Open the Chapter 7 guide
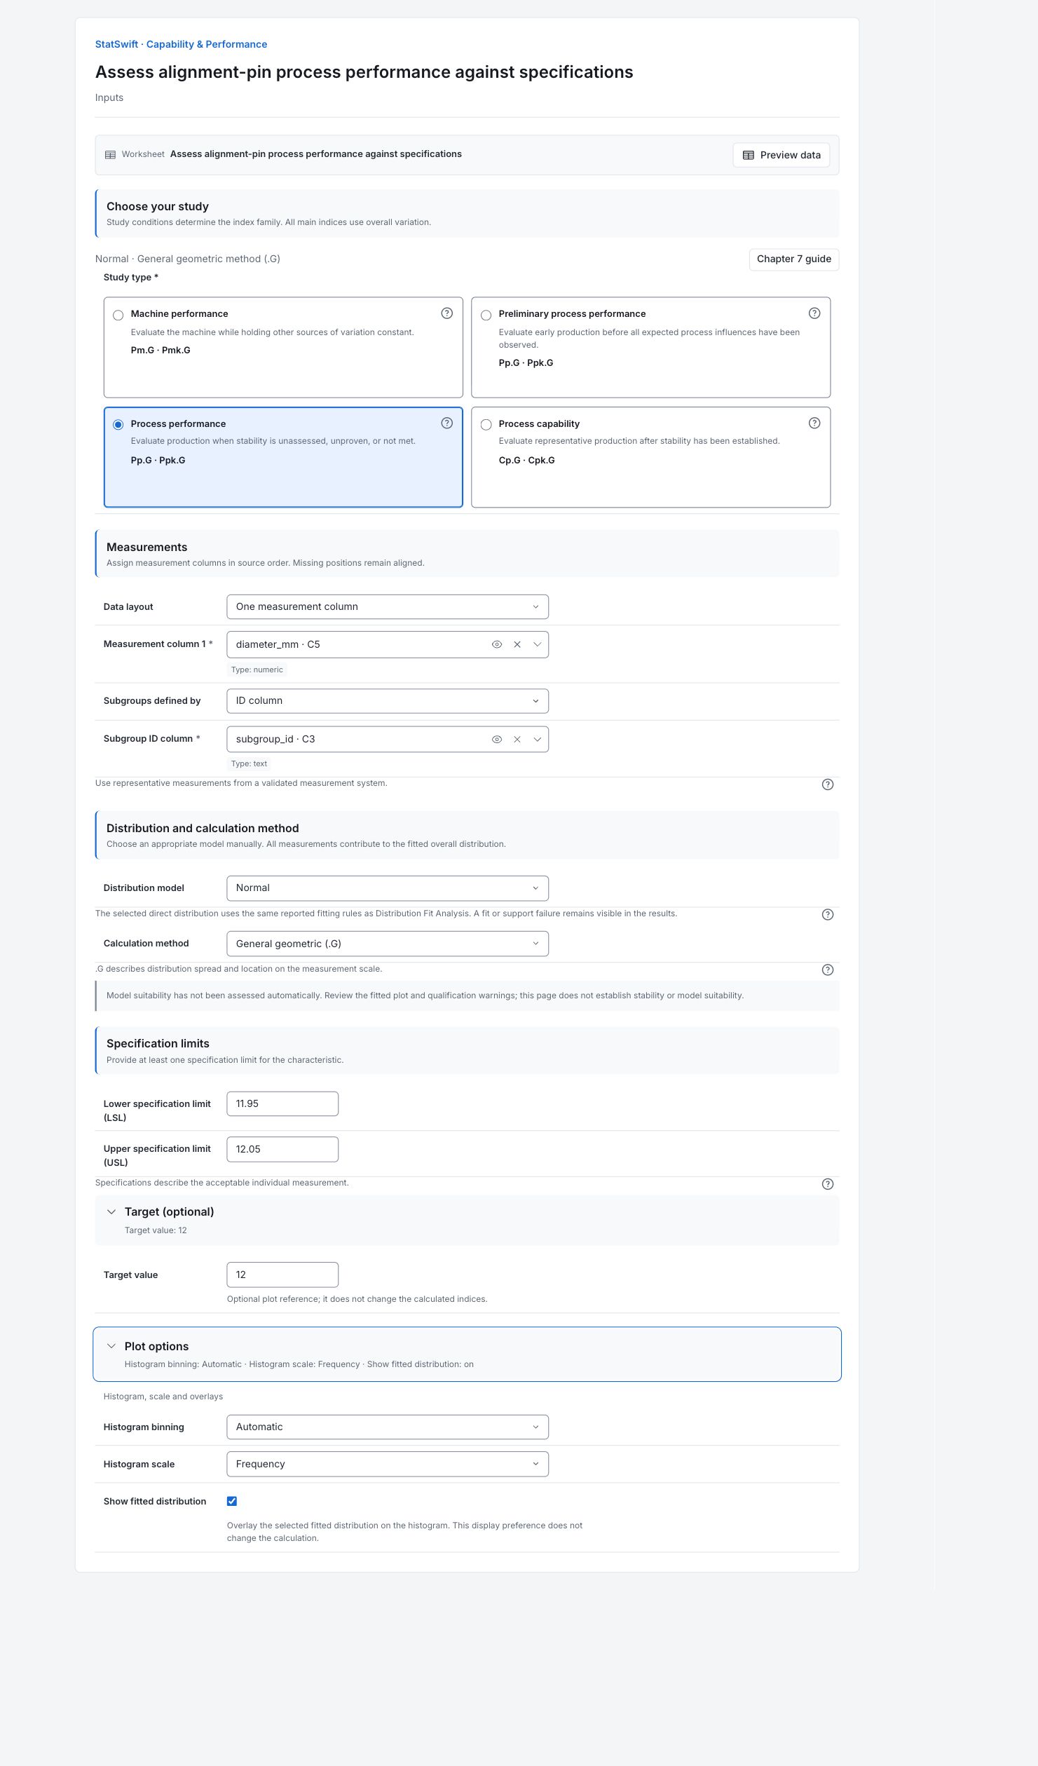 [x=794, y=259]
